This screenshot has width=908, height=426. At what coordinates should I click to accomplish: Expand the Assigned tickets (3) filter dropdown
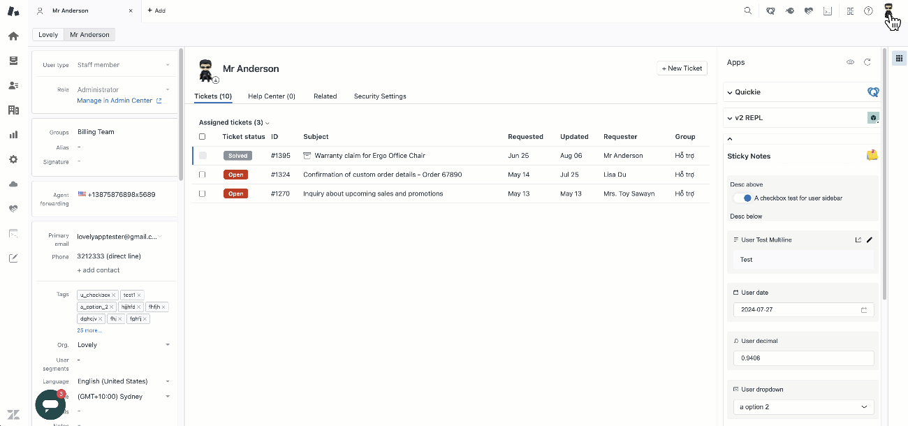click(x=234, y=123)
